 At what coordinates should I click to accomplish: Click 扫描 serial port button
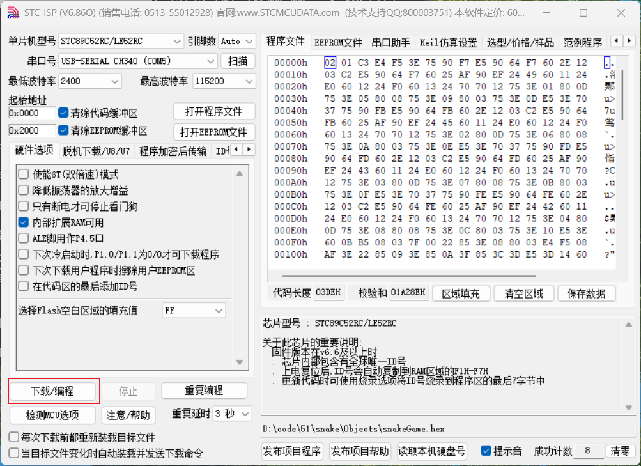tap(238, 61)
